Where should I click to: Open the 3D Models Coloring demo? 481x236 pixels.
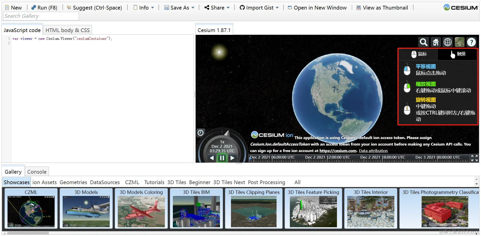pos(141,208)
